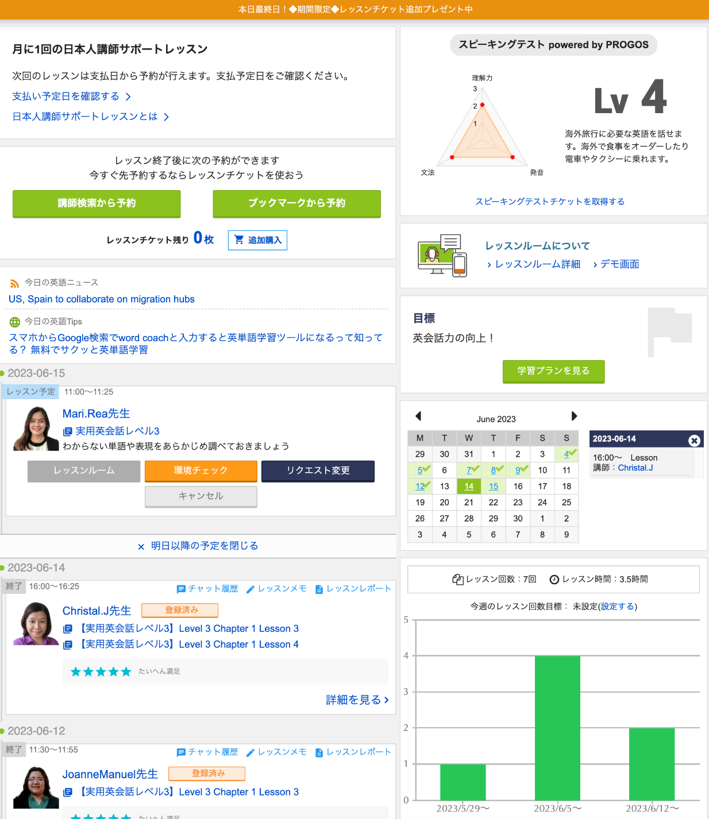This screenshot has width=709, height=819.
Task: Open チャット履歴 for the Christal.J lesson
Action: pos(207,589)
